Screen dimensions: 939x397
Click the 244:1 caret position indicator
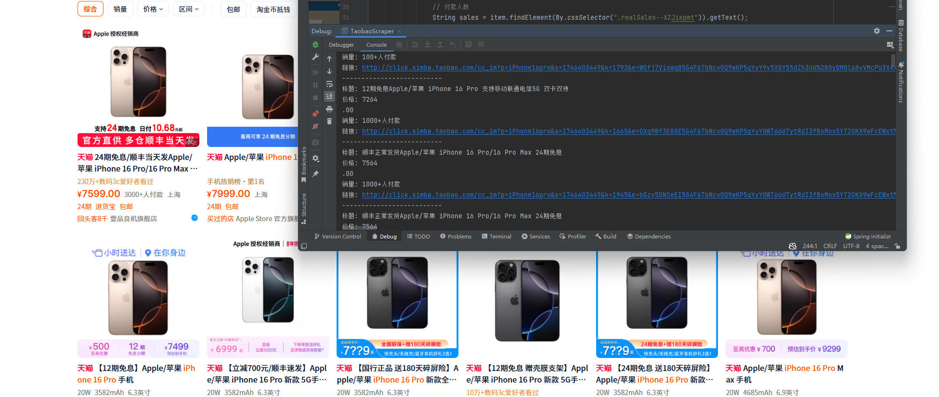click(x=810, y=246)
